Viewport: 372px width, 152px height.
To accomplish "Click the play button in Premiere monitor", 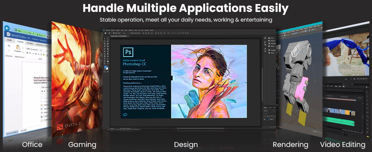I will 324,86.
